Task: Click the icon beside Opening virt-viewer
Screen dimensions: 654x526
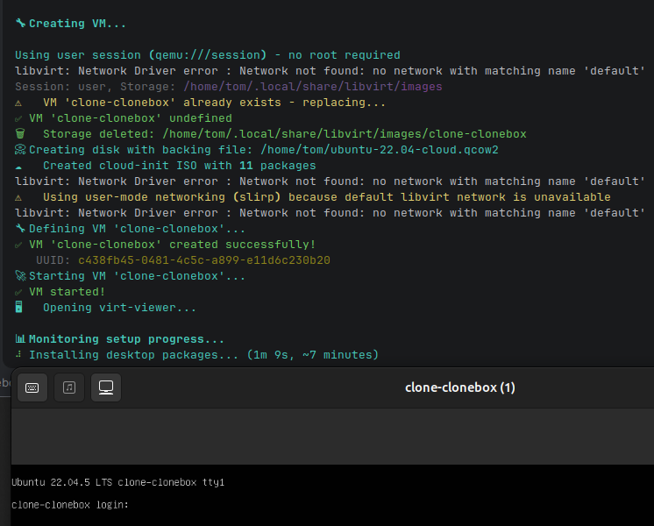Action: 20,308
